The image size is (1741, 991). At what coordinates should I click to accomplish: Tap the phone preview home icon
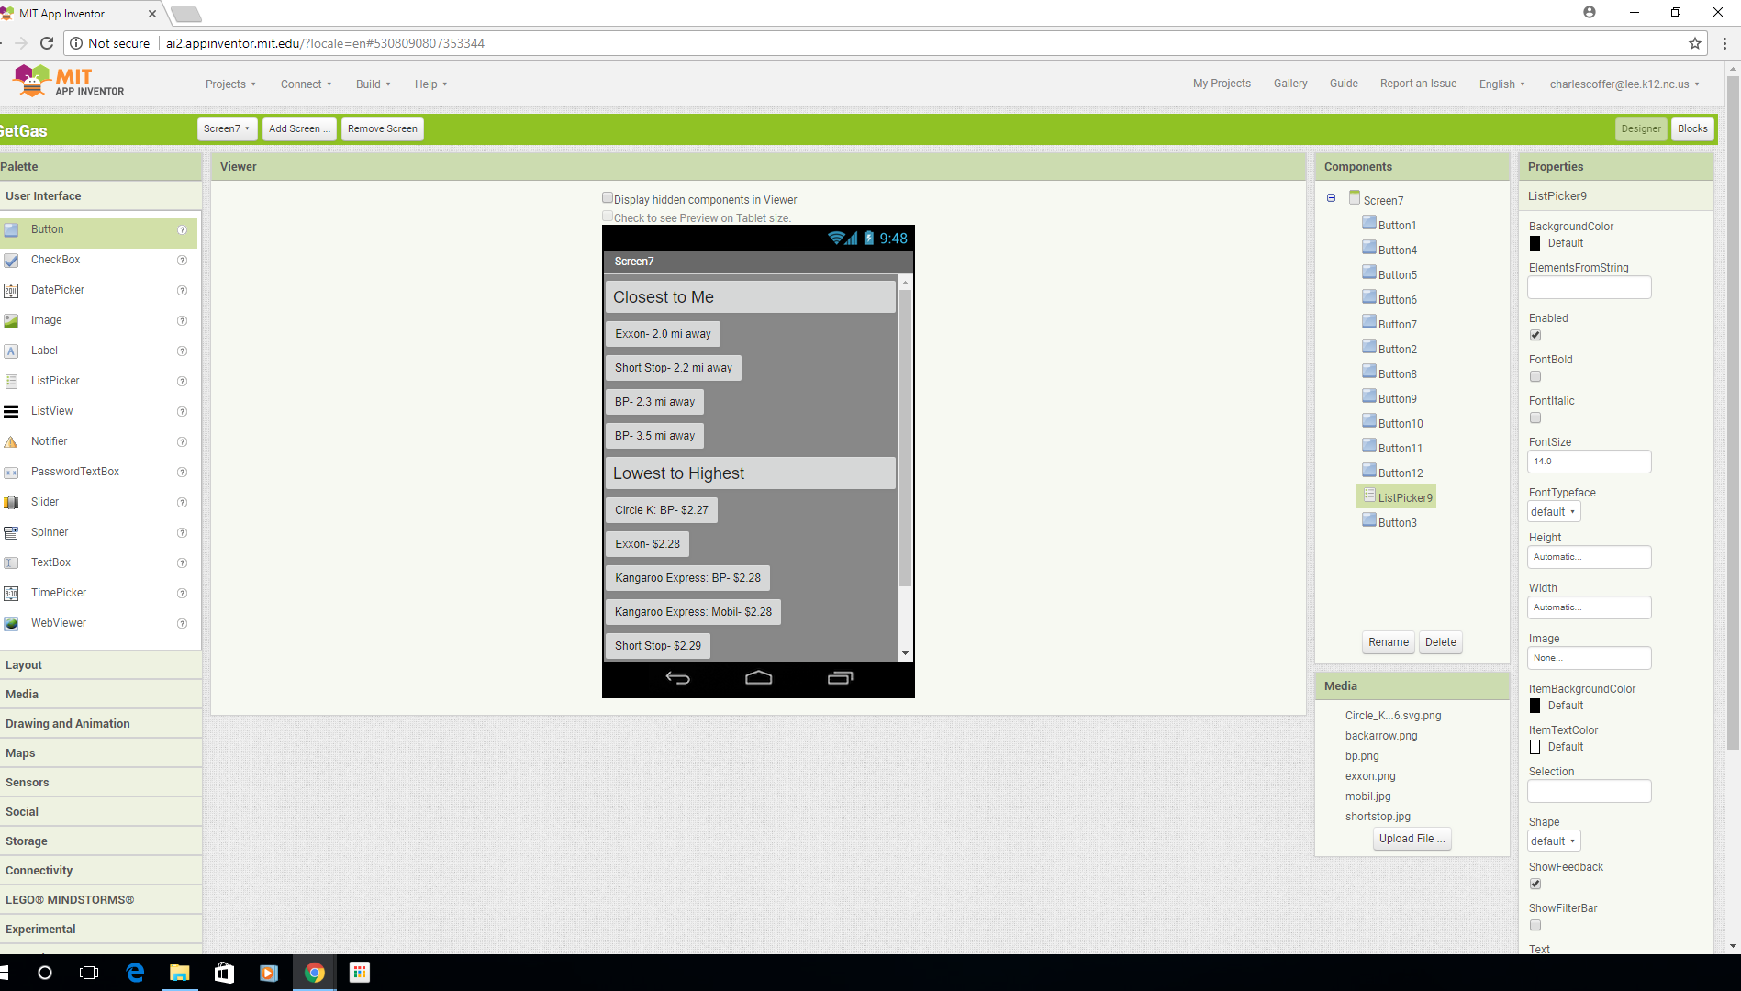click(759, 678)
